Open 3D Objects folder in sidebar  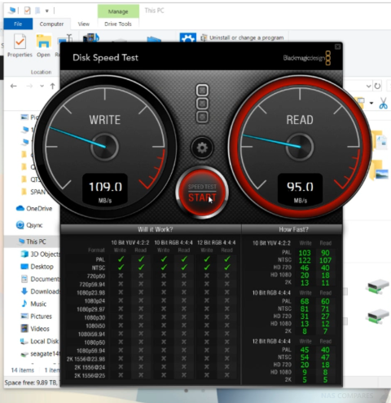[40, 255]
